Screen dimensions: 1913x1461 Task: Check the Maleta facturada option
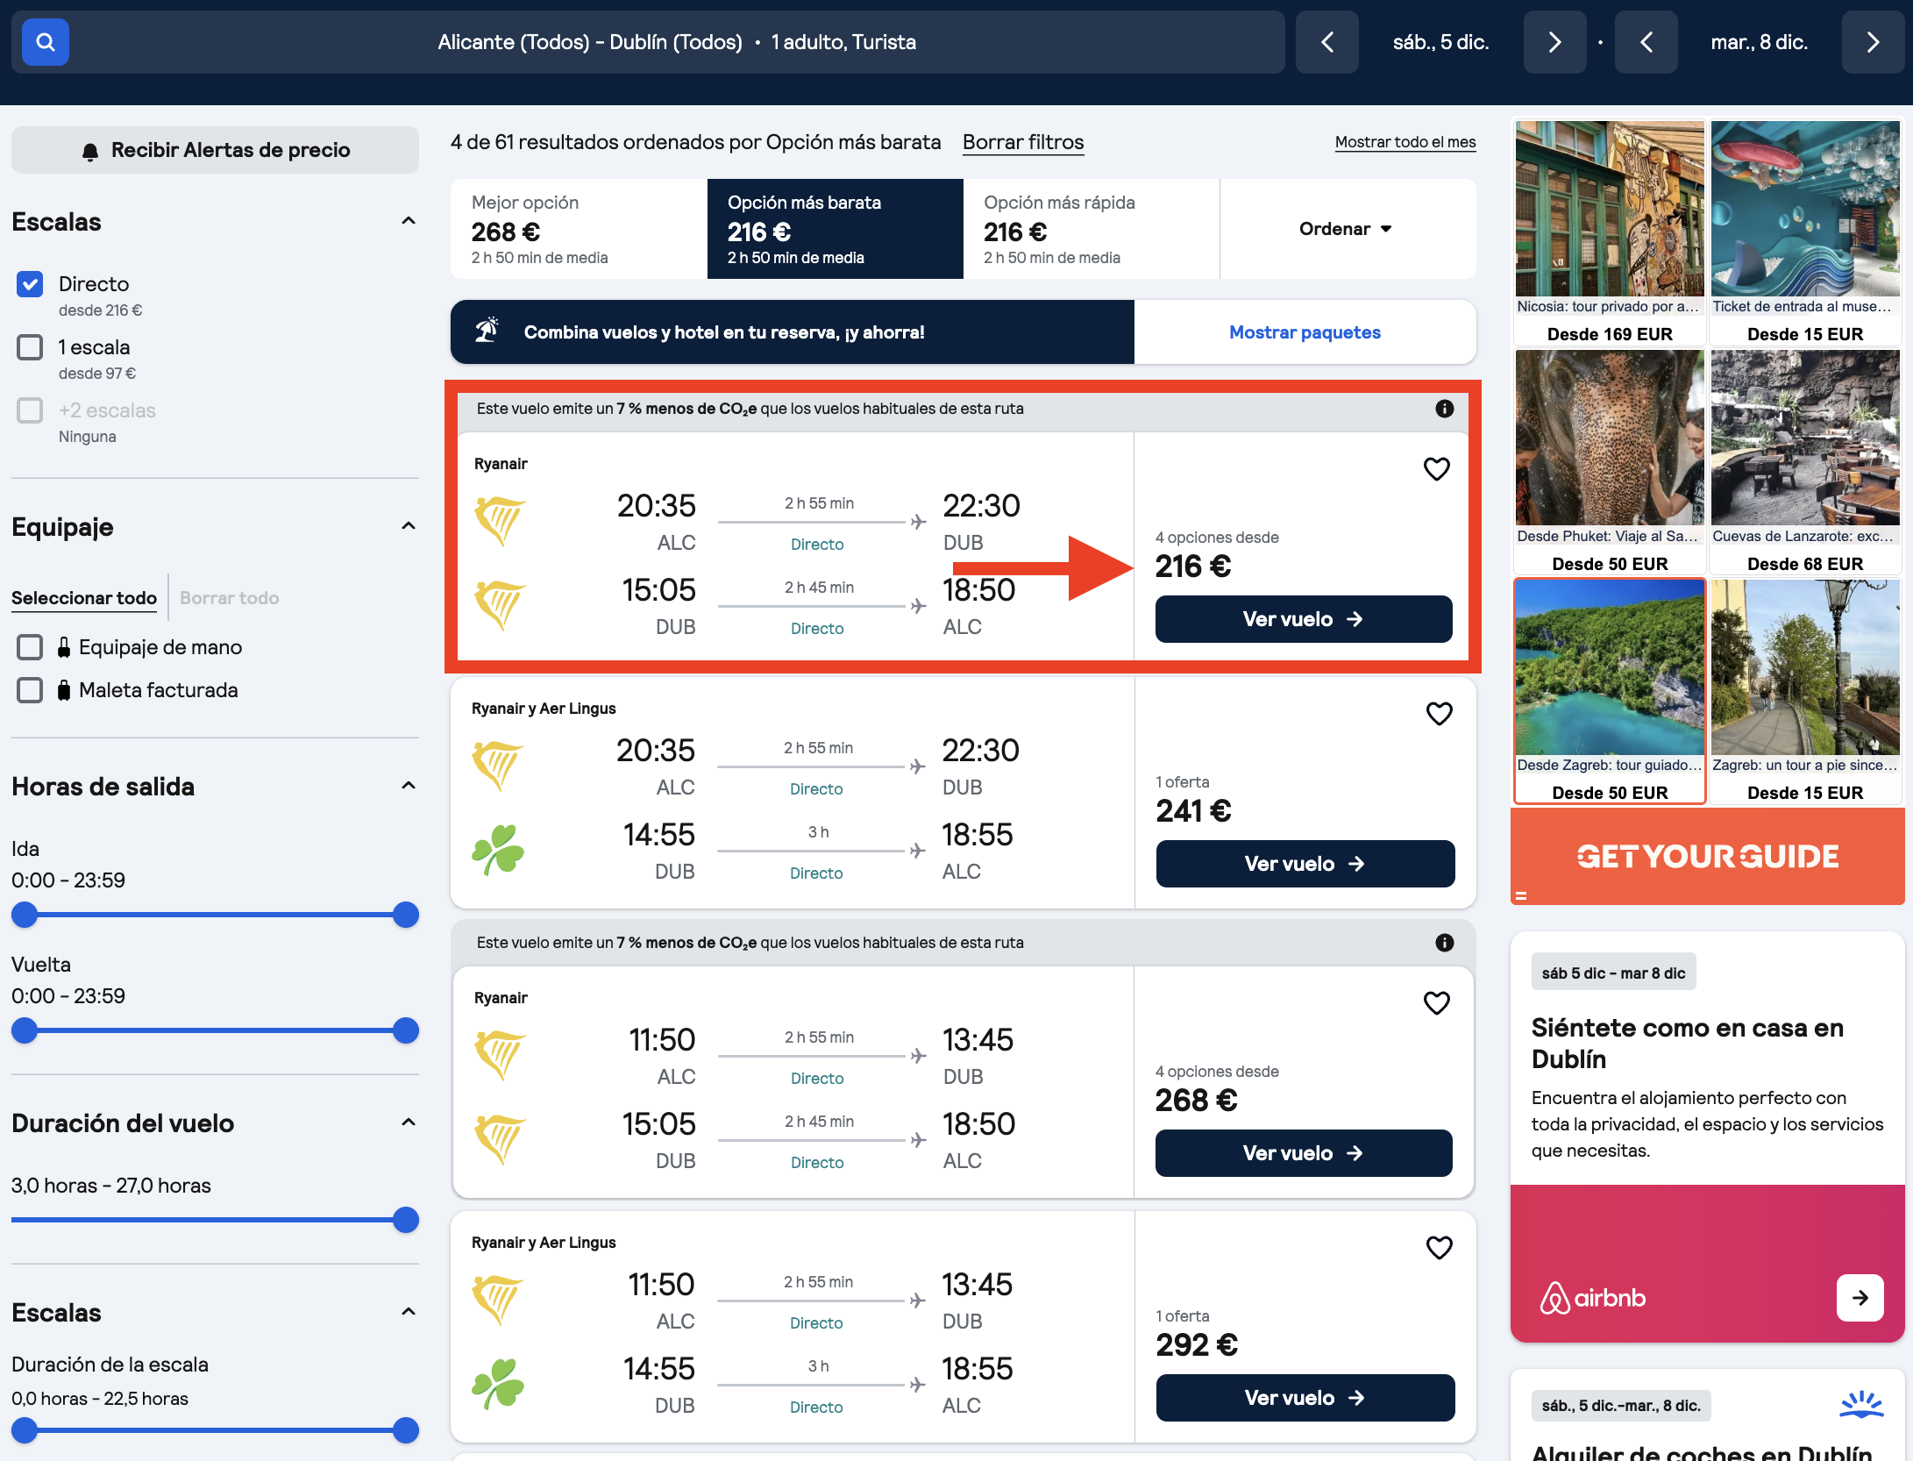30,690
